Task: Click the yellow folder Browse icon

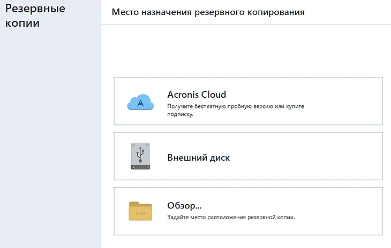Action: pyautogui.click(x=140, y=211)
